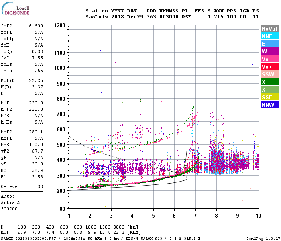Click the foF2 value 6.600

36,26
